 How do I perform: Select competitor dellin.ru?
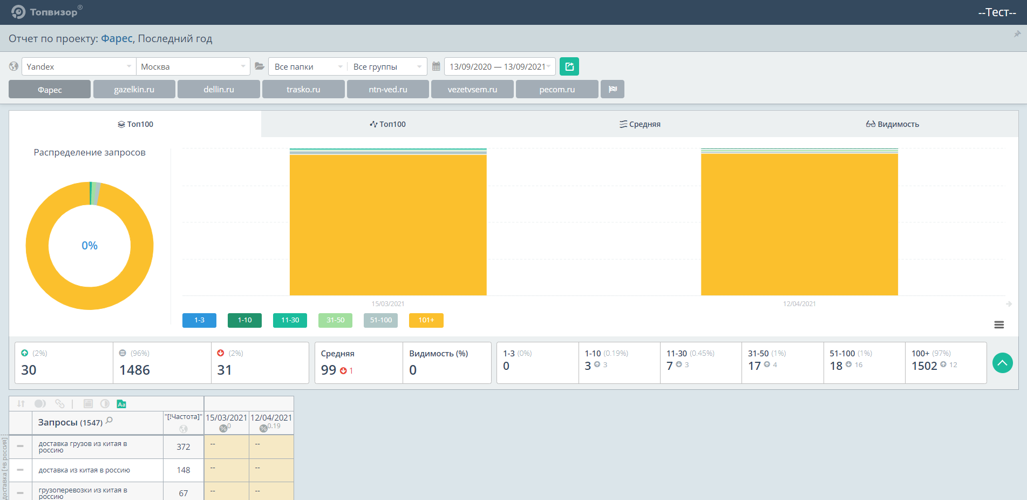(x=219, y=89)
